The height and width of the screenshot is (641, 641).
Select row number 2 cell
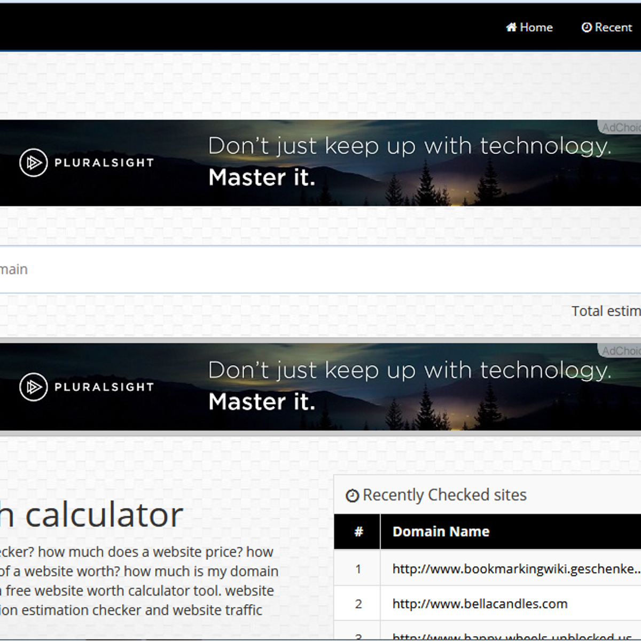[x=358, y=604]
